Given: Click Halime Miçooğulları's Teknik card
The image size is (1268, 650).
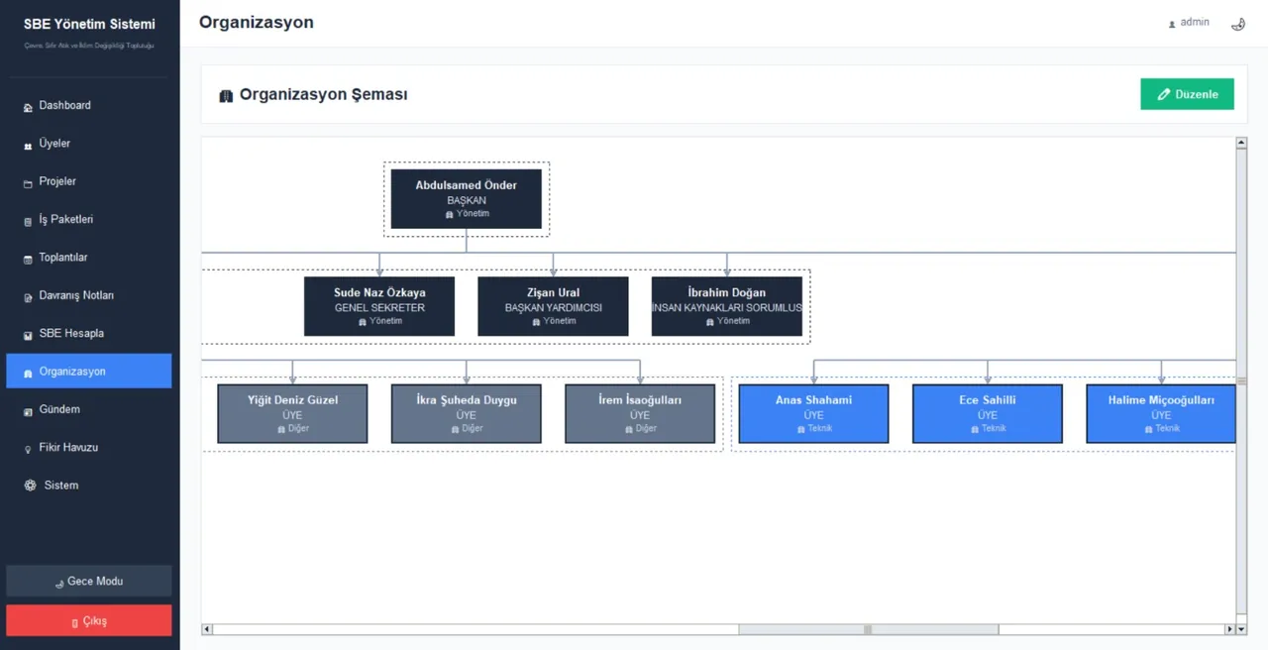Looking at the screenshot, I should tap(1161, 413).
